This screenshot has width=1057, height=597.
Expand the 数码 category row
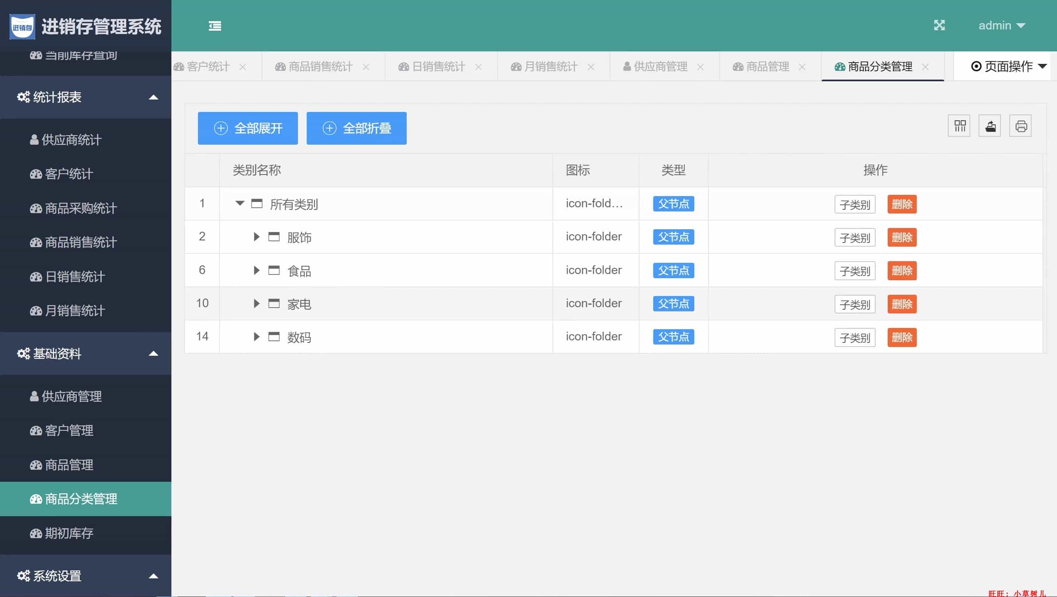(256, 337)
